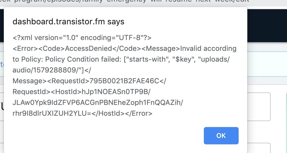Click the "Invalid according" message text
Image resolution: width=287 pixels, height=153 pixels.
(208, 48)
